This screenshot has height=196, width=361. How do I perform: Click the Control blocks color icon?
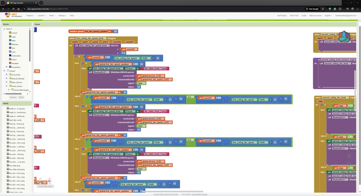(x=10, y=33)
